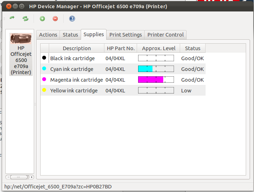The width and height of the screenshot is (254, 192).
Task: Click the Status column header
Action: 193,48
